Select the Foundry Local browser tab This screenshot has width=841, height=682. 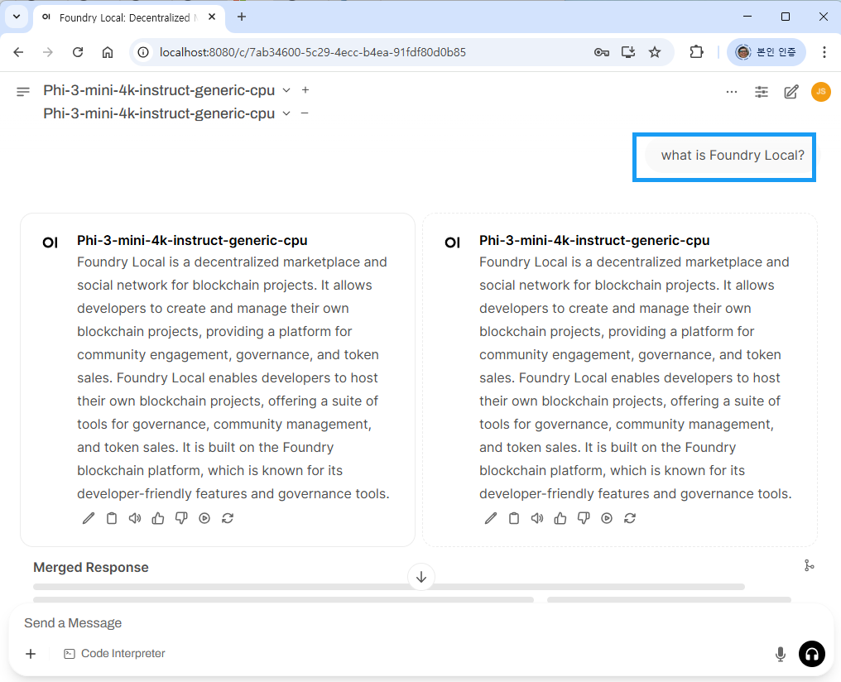point(129,17)
